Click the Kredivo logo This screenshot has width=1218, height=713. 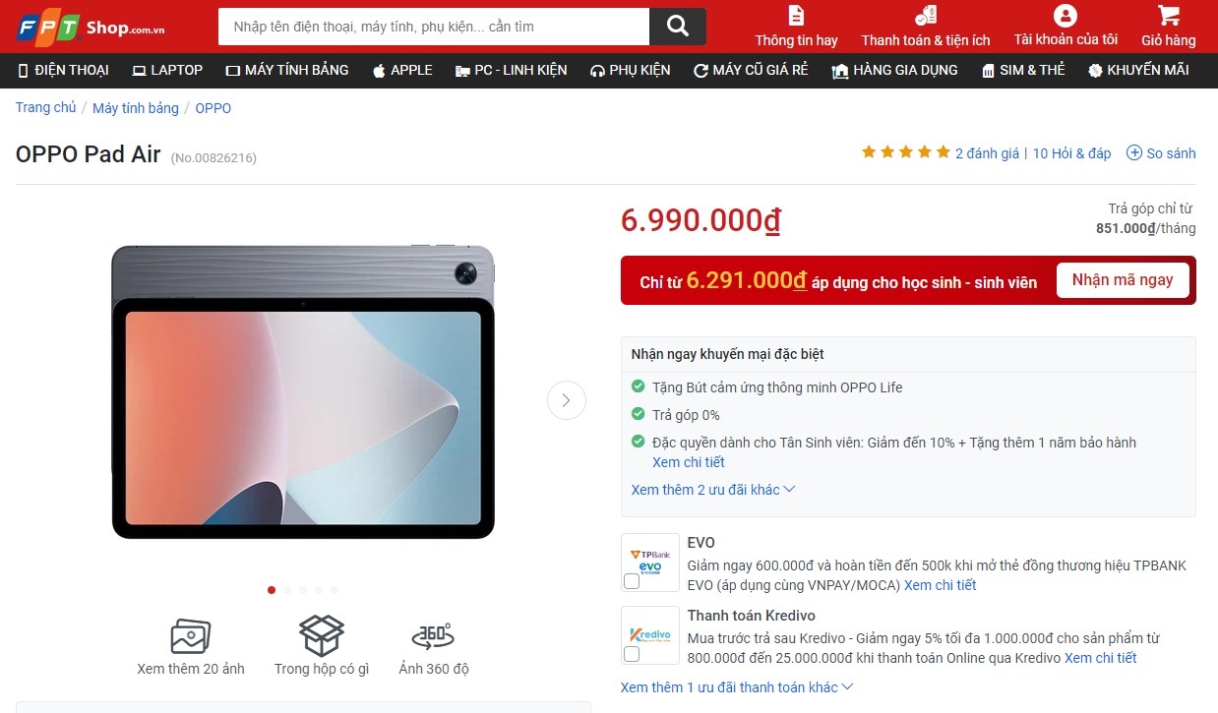(650, 635)
